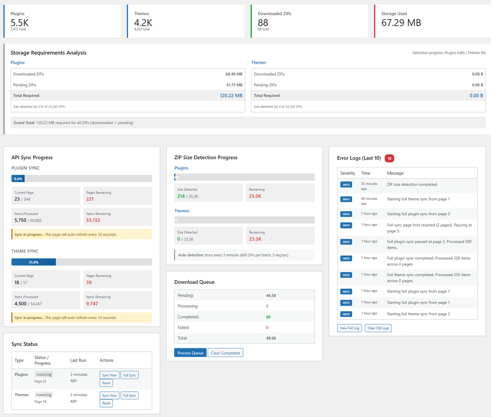Click the 120.22 MB plugins total required value
This screenshot has height=417, width=491.
coord(231,96)
